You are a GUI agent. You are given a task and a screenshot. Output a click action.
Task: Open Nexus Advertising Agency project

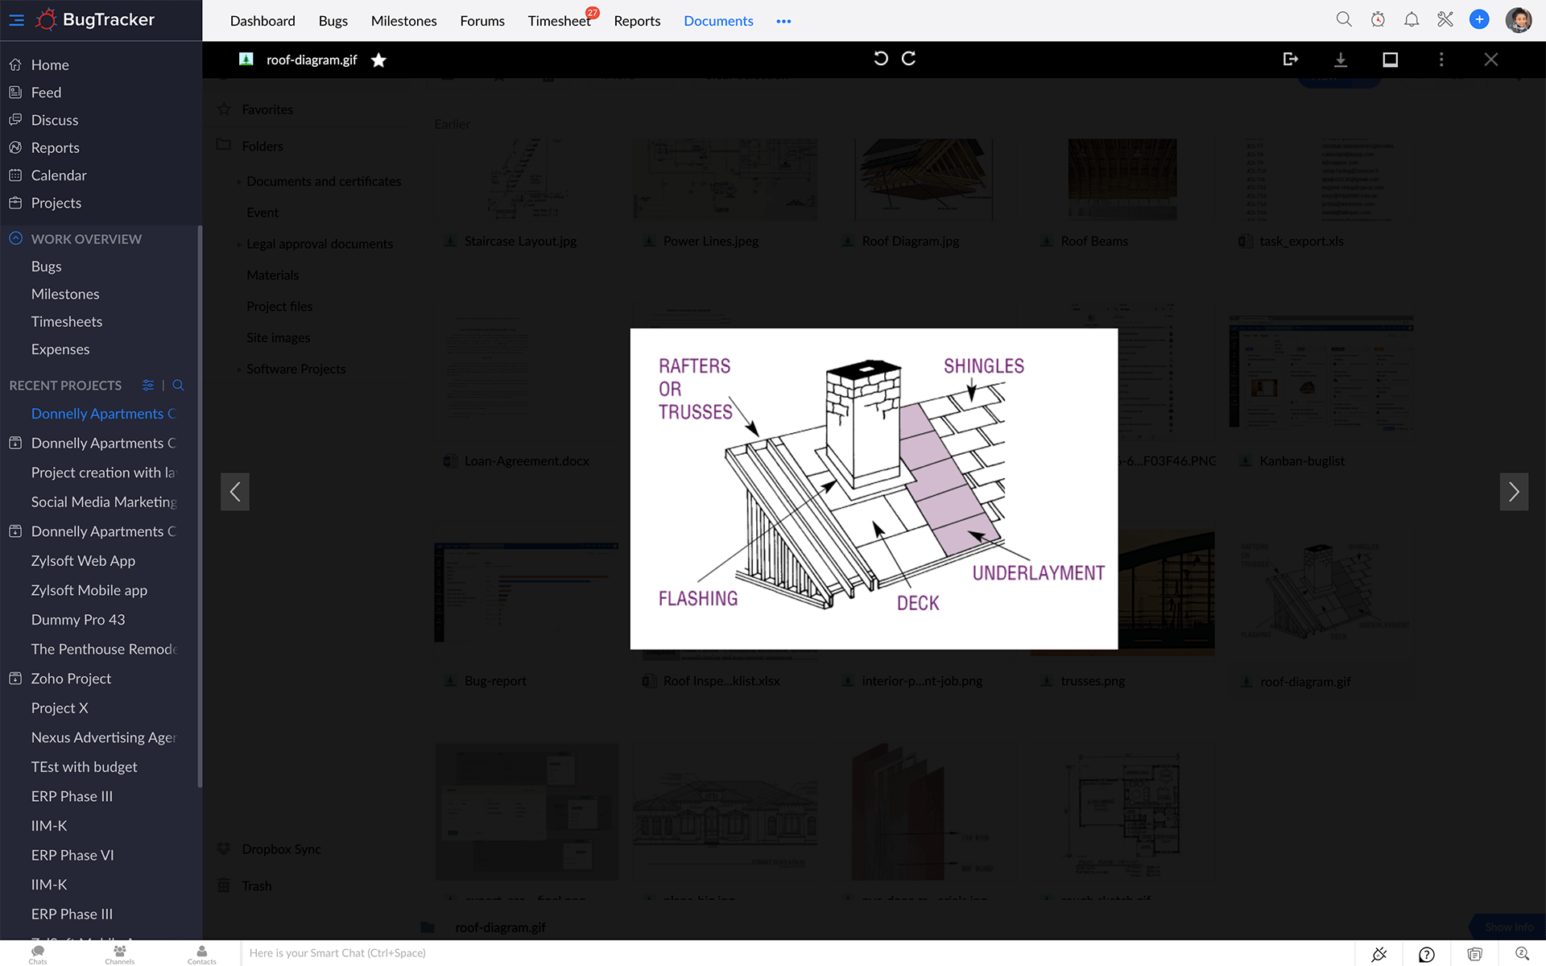point(103,737)
